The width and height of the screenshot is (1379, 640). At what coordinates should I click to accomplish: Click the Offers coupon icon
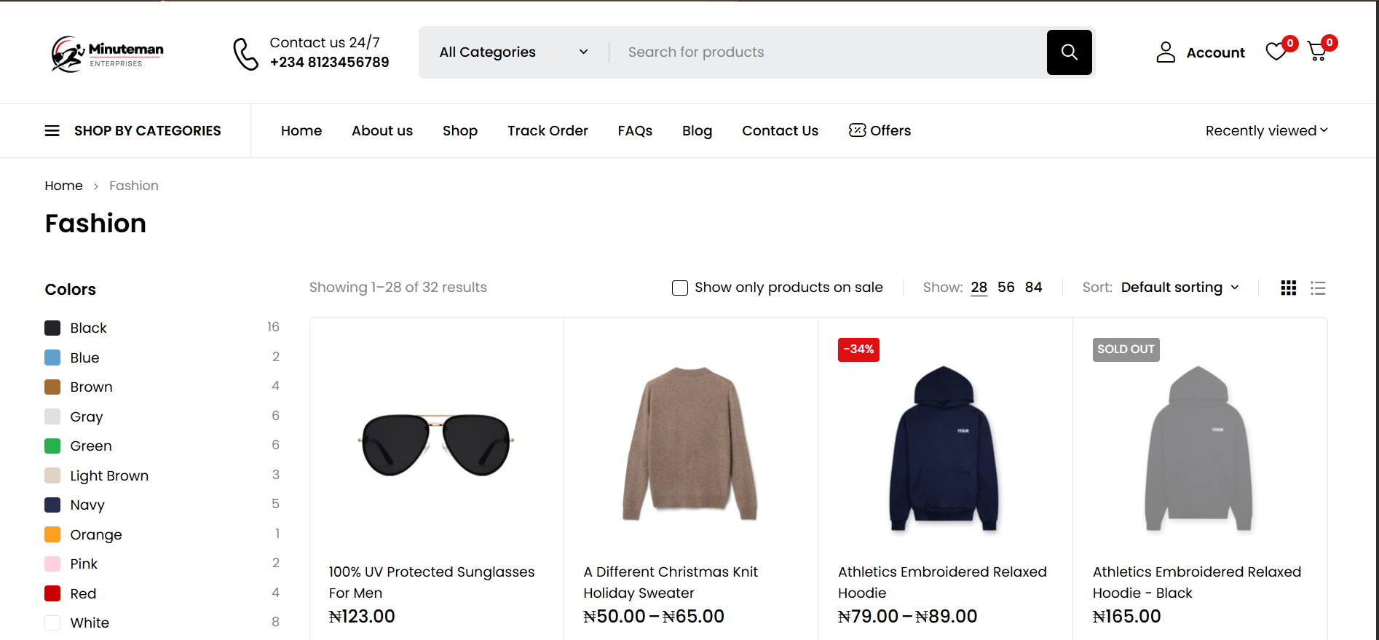coord(857,130)
